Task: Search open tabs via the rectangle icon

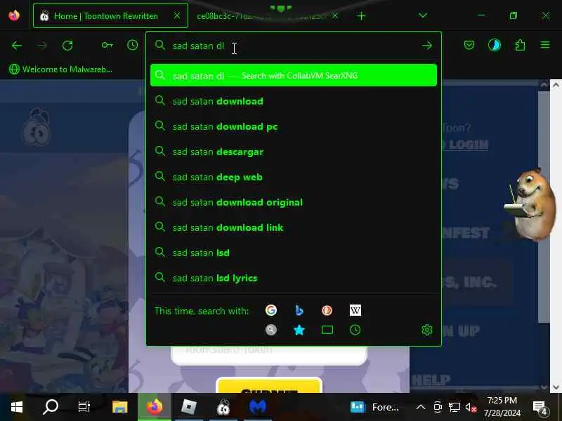Action: [327, 330]
